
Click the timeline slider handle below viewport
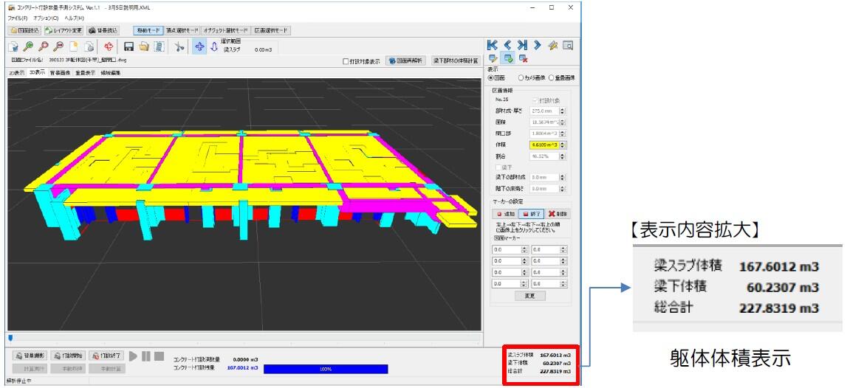10,338
